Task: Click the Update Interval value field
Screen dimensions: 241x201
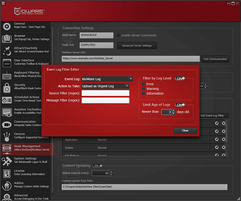Action: tap(101, 173)
